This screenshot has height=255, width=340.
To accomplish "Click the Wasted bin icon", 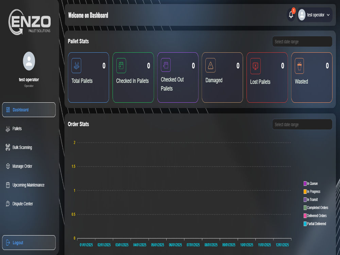I will (x=300, y=66).
